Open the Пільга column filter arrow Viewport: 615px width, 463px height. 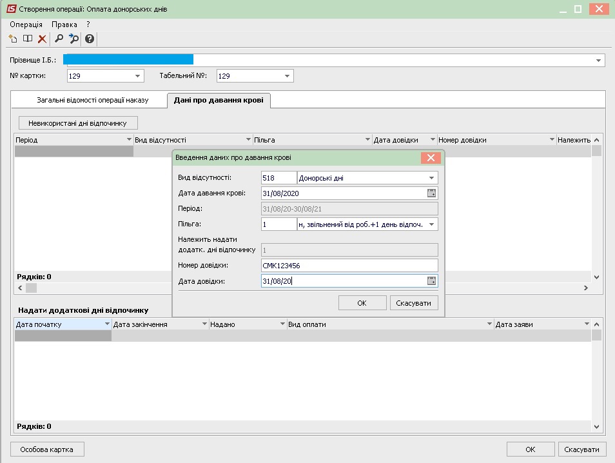tap(367, 140)
